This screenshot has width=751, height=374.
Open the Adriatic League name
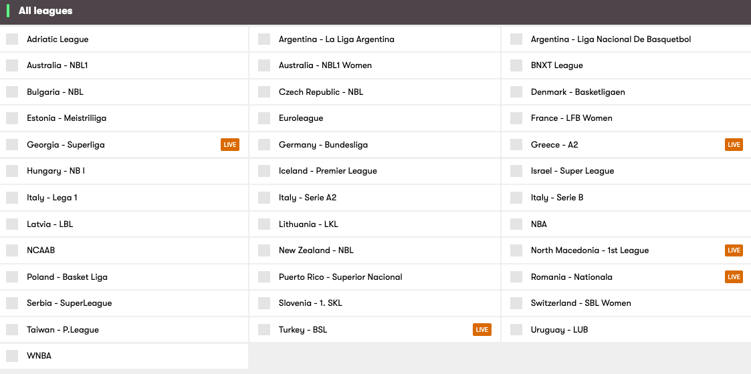point(58,39)
